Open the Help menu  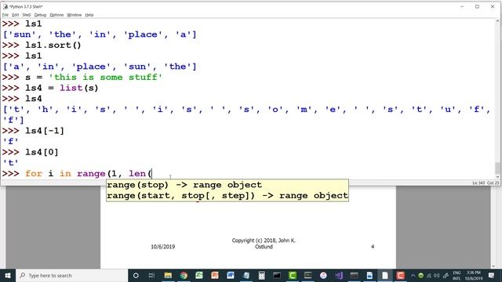tap(89, 15)
